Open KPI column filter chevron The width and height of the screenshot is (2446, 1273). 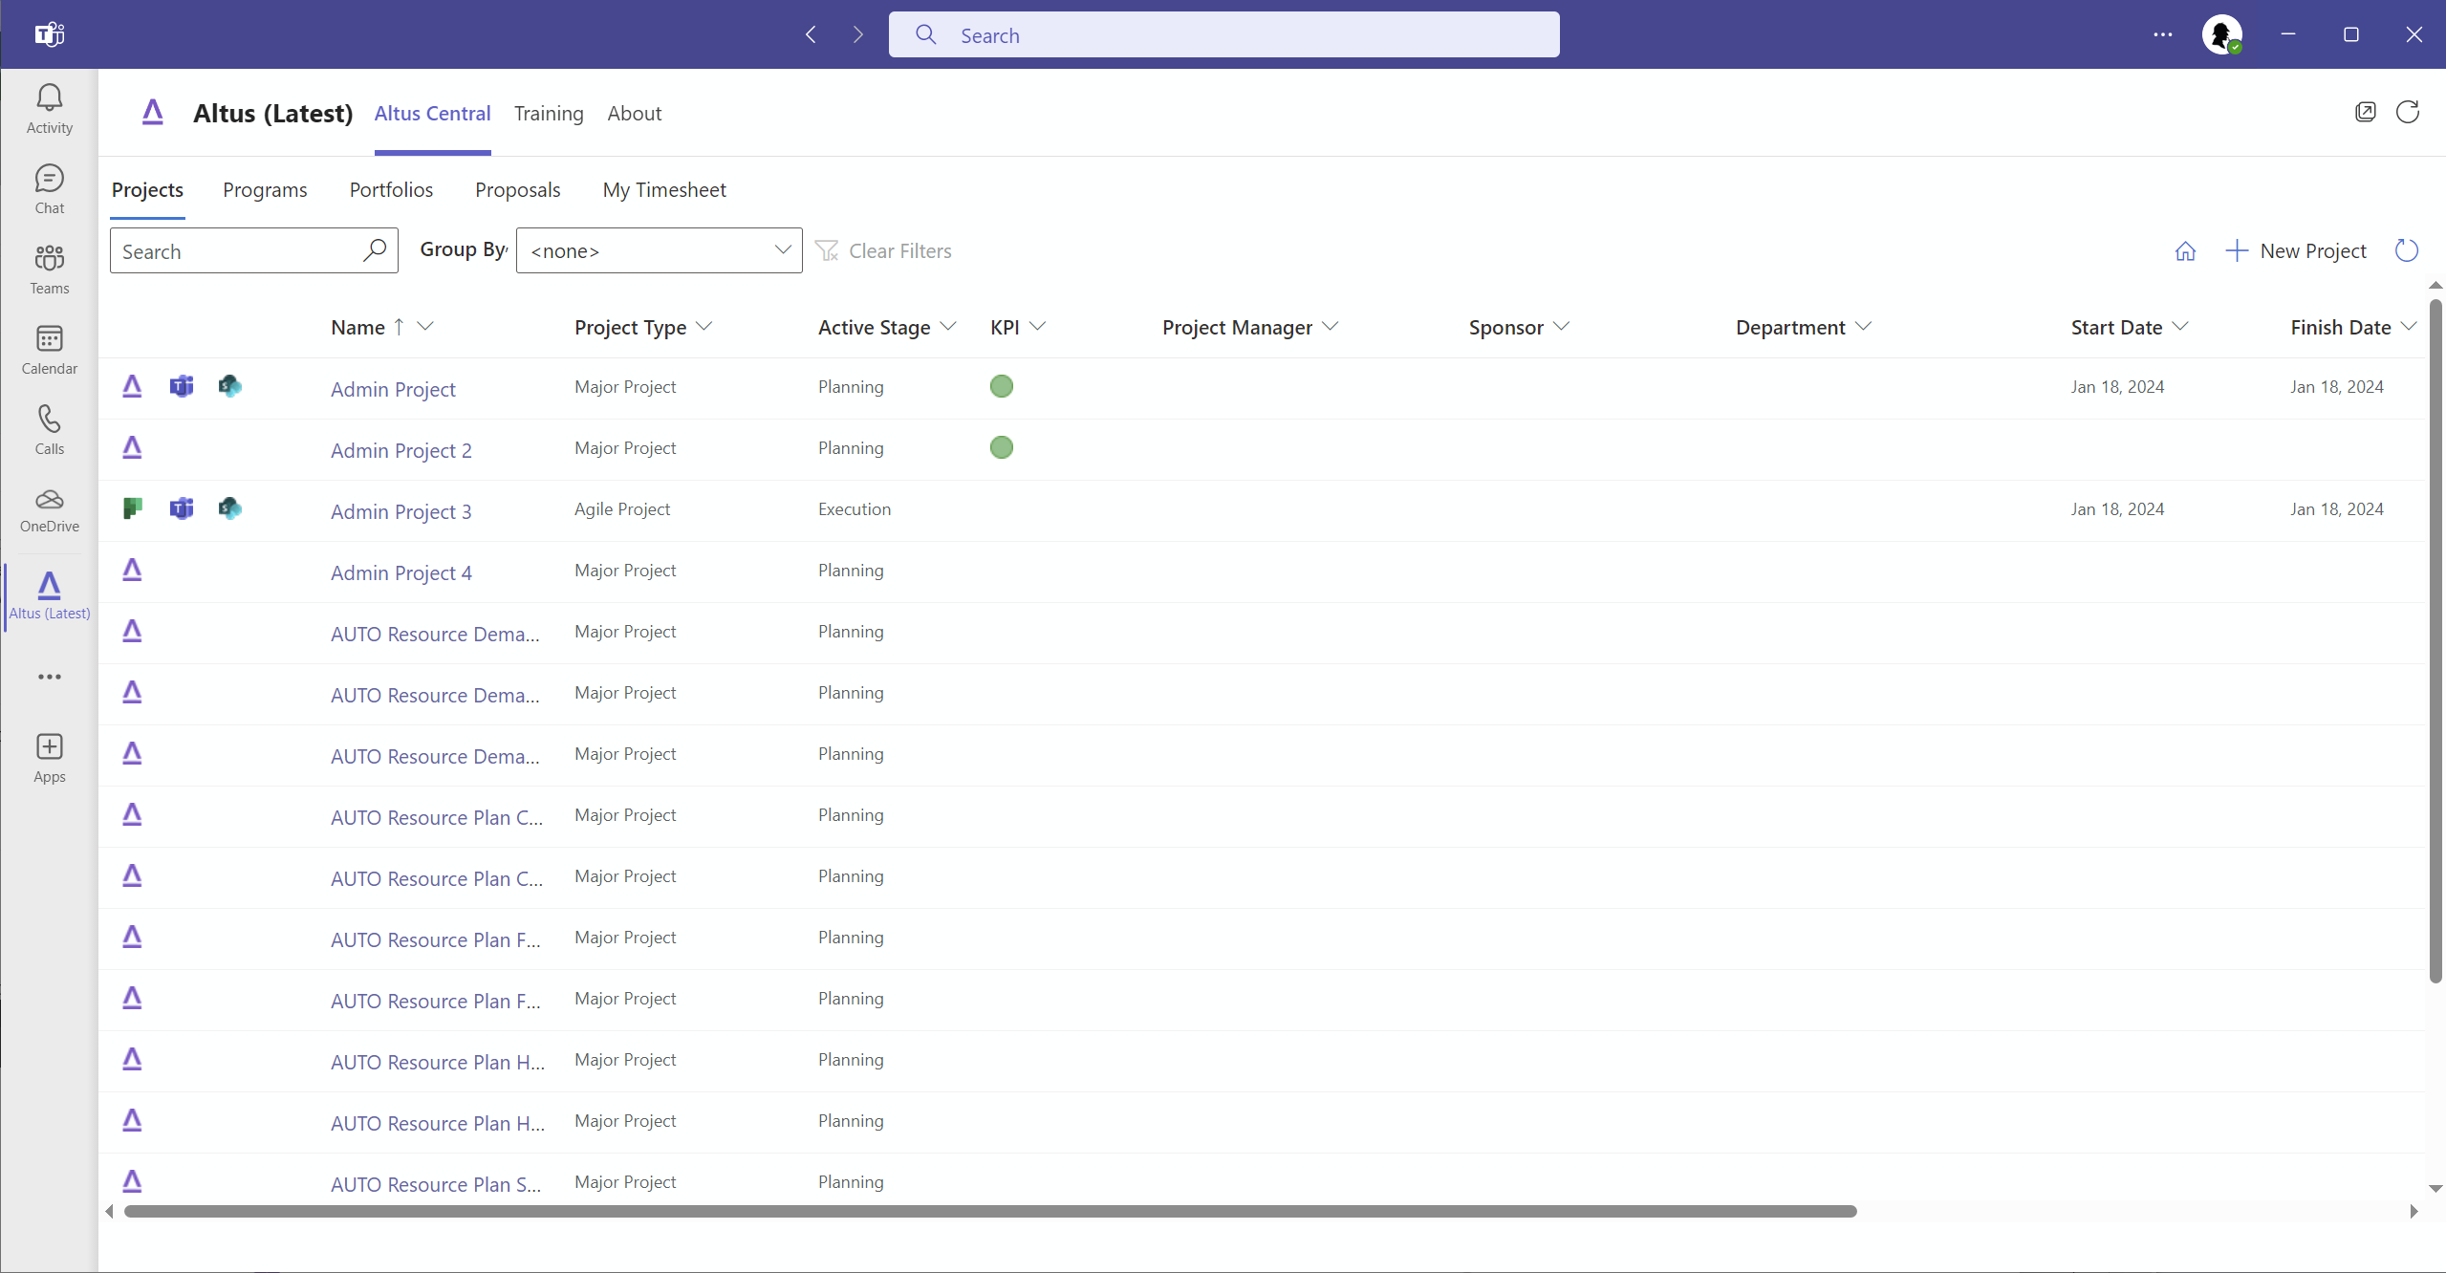[1038, 327]
